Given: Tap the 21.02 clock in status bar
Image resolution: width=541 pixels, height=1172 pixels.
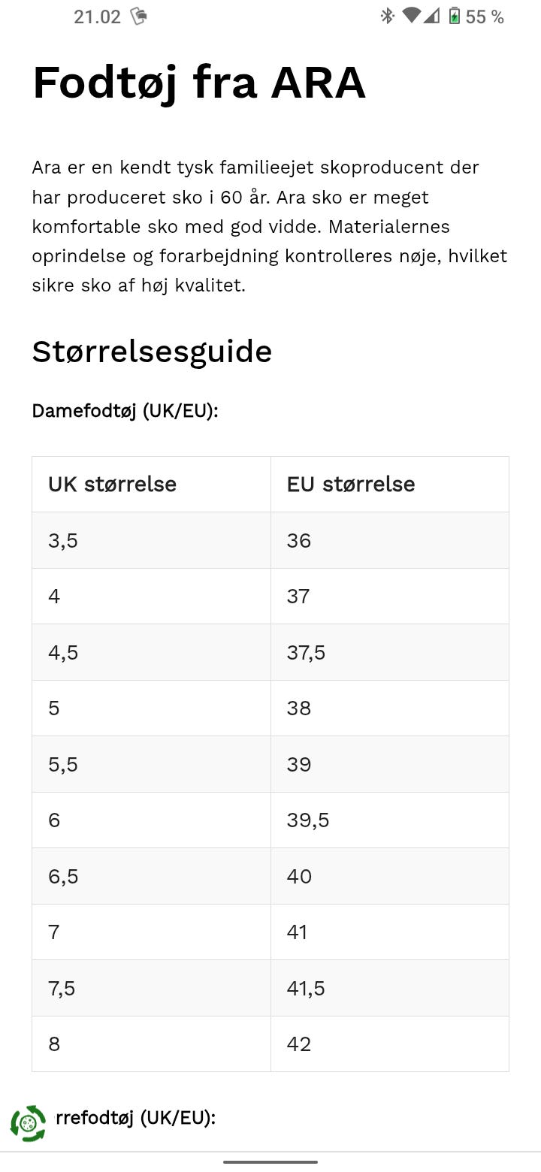Looking at the screenshot, I should tap(97, 17).
